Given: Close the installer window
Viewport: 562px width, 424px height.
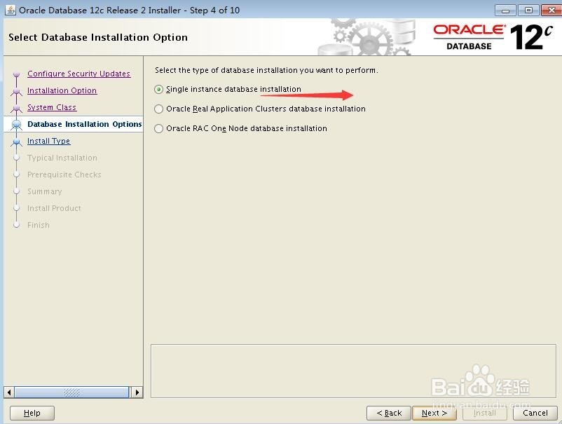Looking at the screenshot, I should coord(551,10).
